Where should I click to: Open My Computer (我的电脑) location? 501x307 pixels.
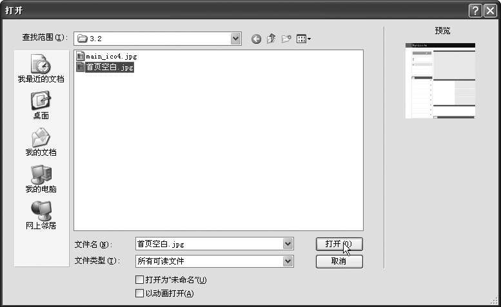(41, 178)
